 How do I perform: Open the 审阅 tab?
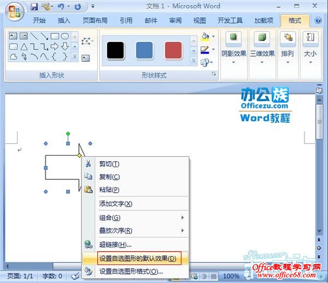(x=175, y=20)
